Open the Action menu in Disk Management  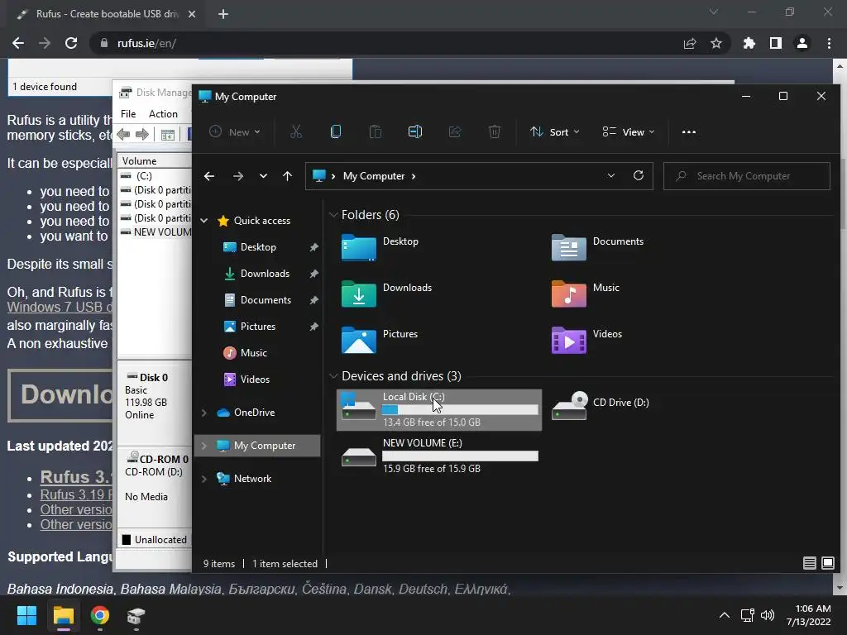[x=163, y=114]
